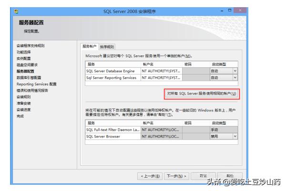Click 服务 column header in upper table
This screenshot has height=191, width=286.
(113, 64)
